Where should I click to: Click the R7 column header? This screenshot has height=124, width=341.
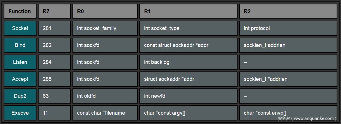tap(54, 11)
